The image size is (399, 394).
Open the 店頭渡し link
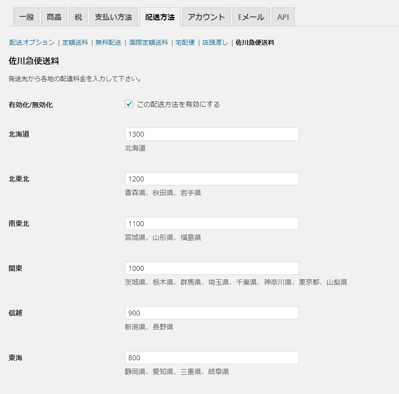point(215,43)
